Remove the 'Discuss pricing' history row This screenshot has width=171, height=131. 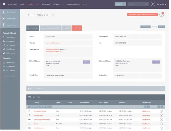pyautogui.click(x=161, y=115)
